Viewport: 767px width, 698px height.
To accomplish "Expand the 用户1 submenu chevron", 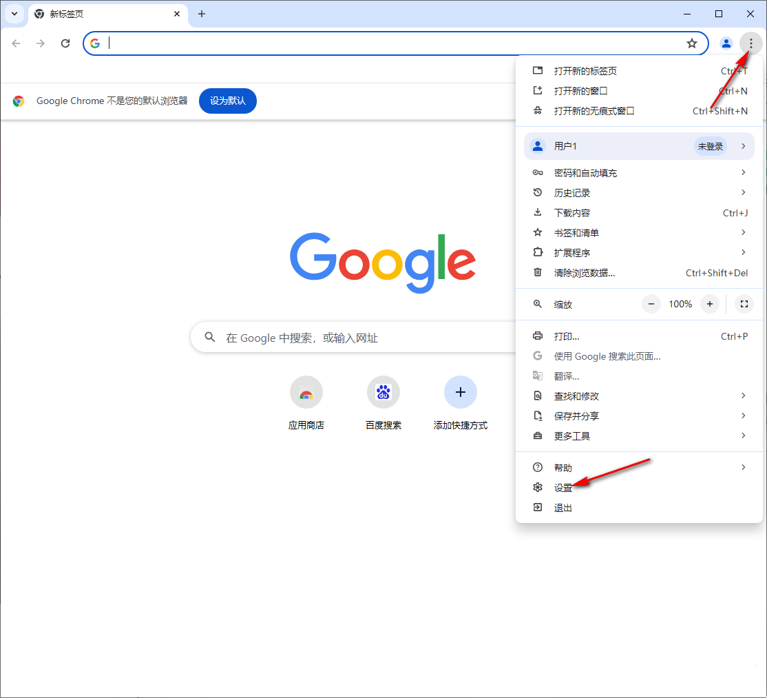I will 743,146.
